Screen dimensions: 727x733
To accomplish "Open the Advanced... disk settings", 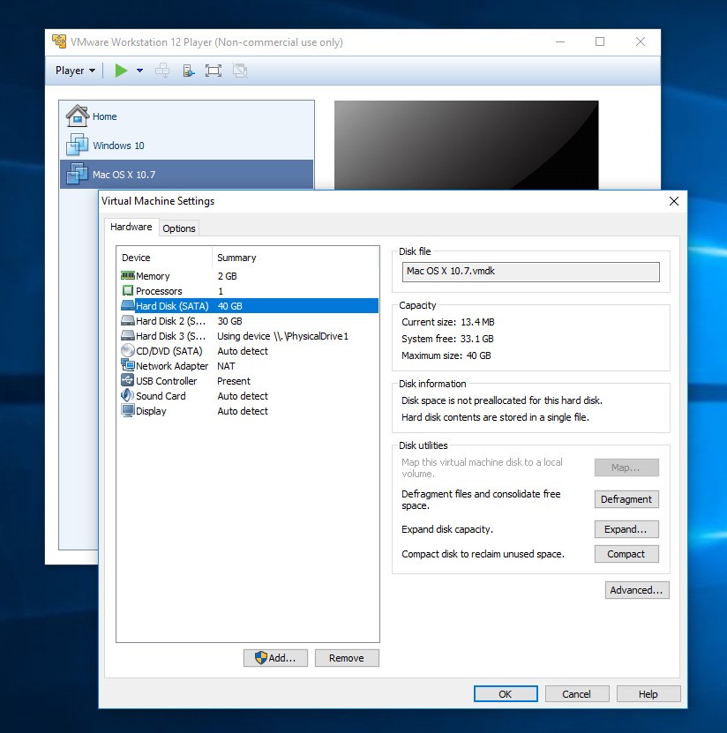I will (x=636, y=590).
